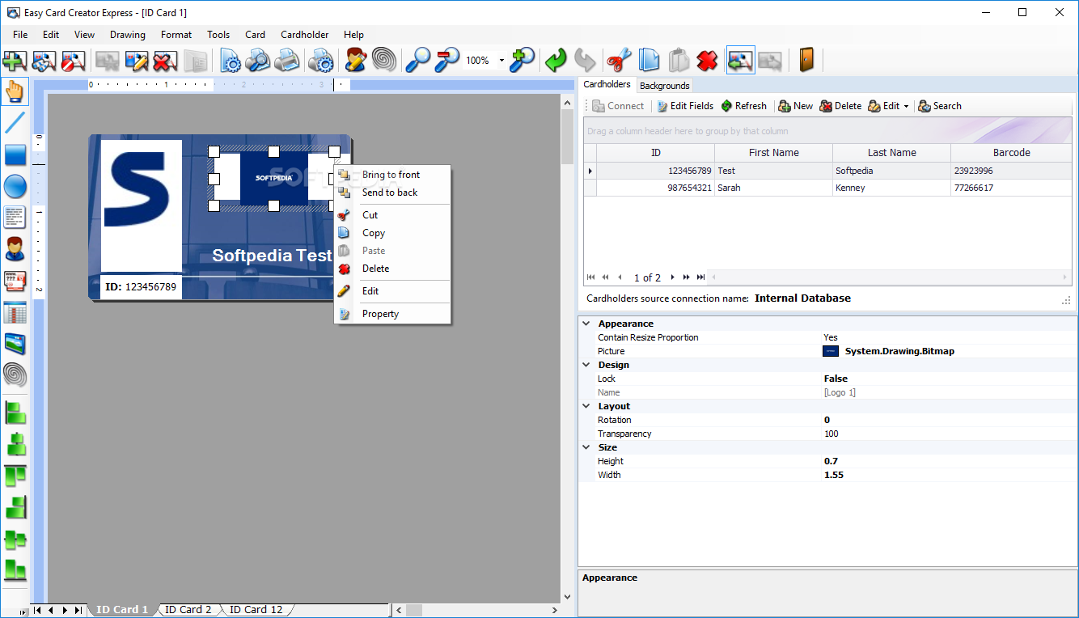Select the 123456789 ID cell

(655, 171)
